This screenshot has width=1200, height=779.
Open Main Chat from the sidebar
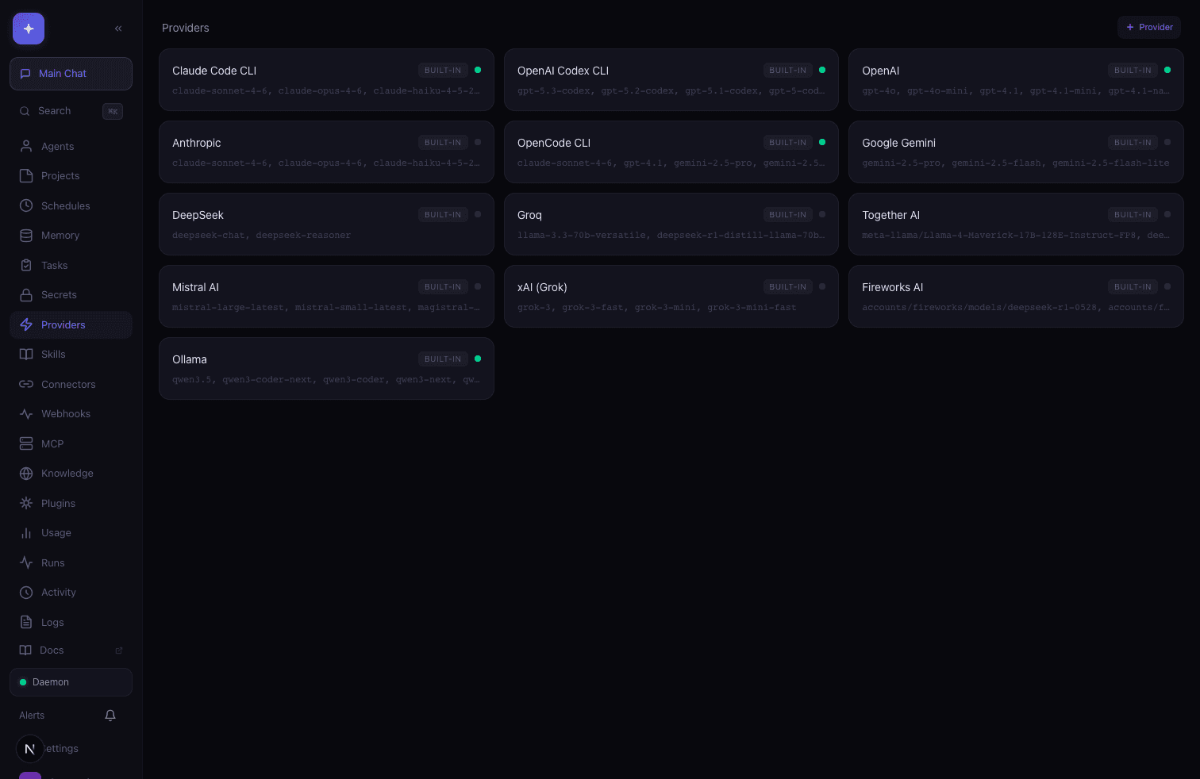(x=71, y=74)
